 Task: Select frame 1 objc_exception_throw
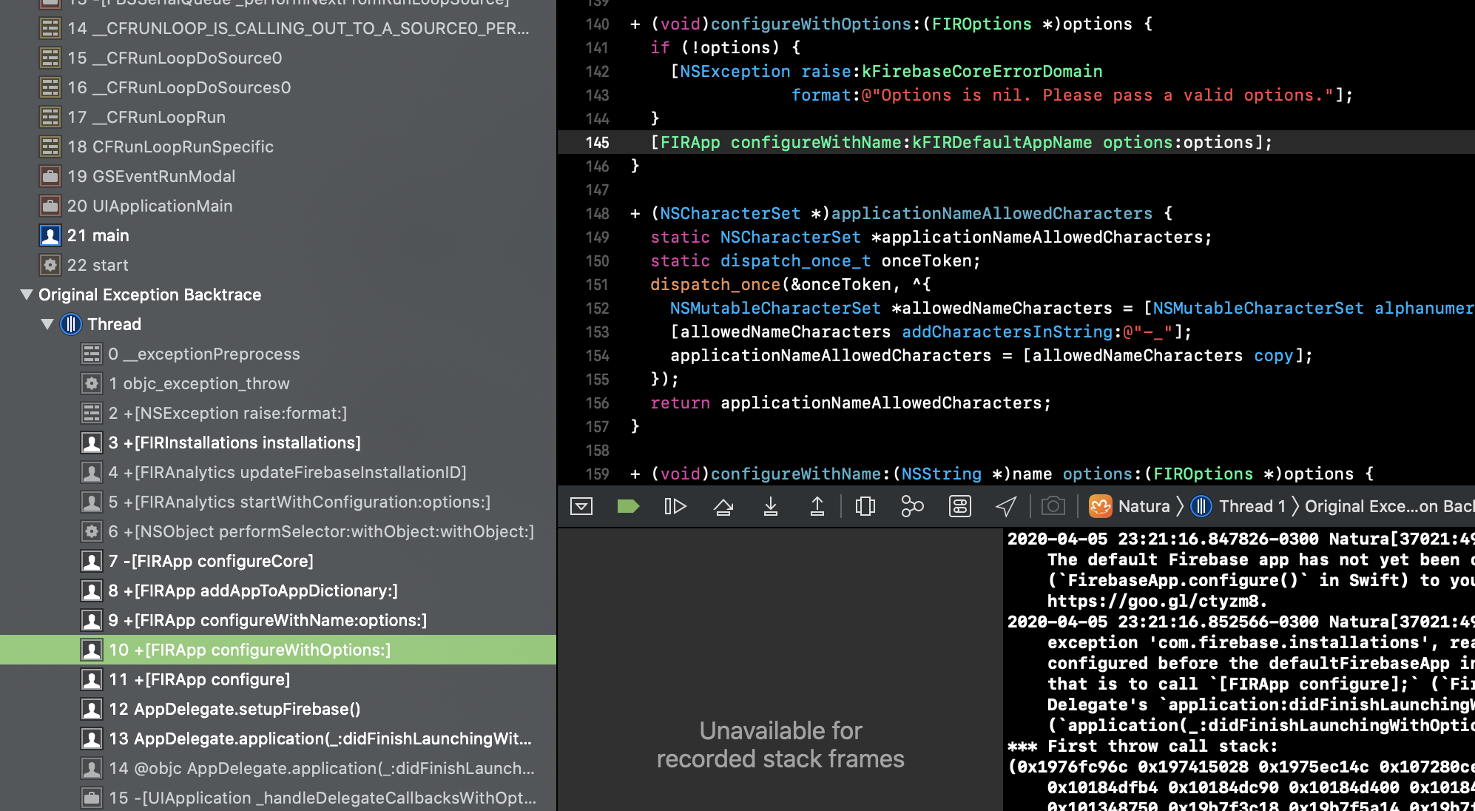[278, 383]
